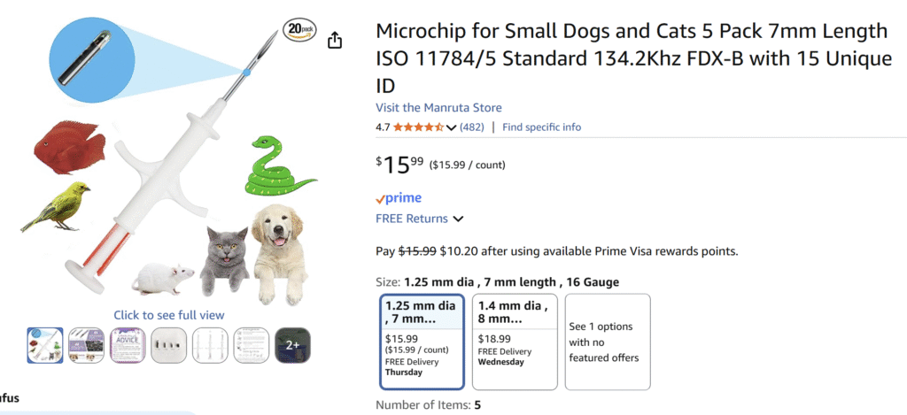Select the second purple collage thumbnail
This screenshot has width=907, height=415.
tap(85, 344)
